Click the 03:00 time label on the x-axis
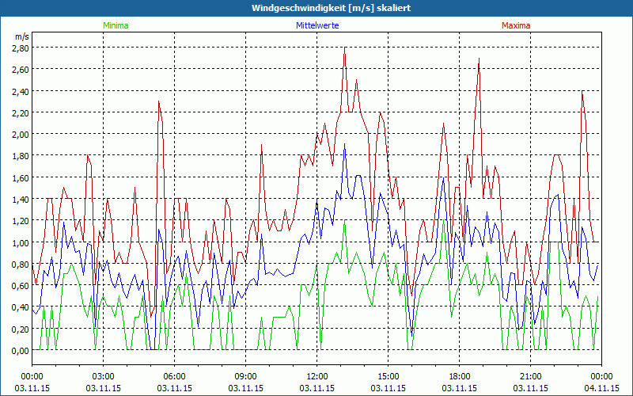 point(104,376)
